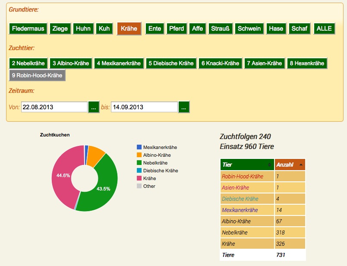Select the Krähe base animal button

pos(129,28)
